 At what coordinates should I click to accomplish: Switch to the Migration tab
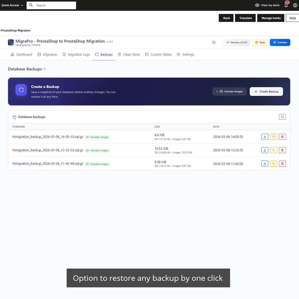pyautogui.click(x=47, y=55)
